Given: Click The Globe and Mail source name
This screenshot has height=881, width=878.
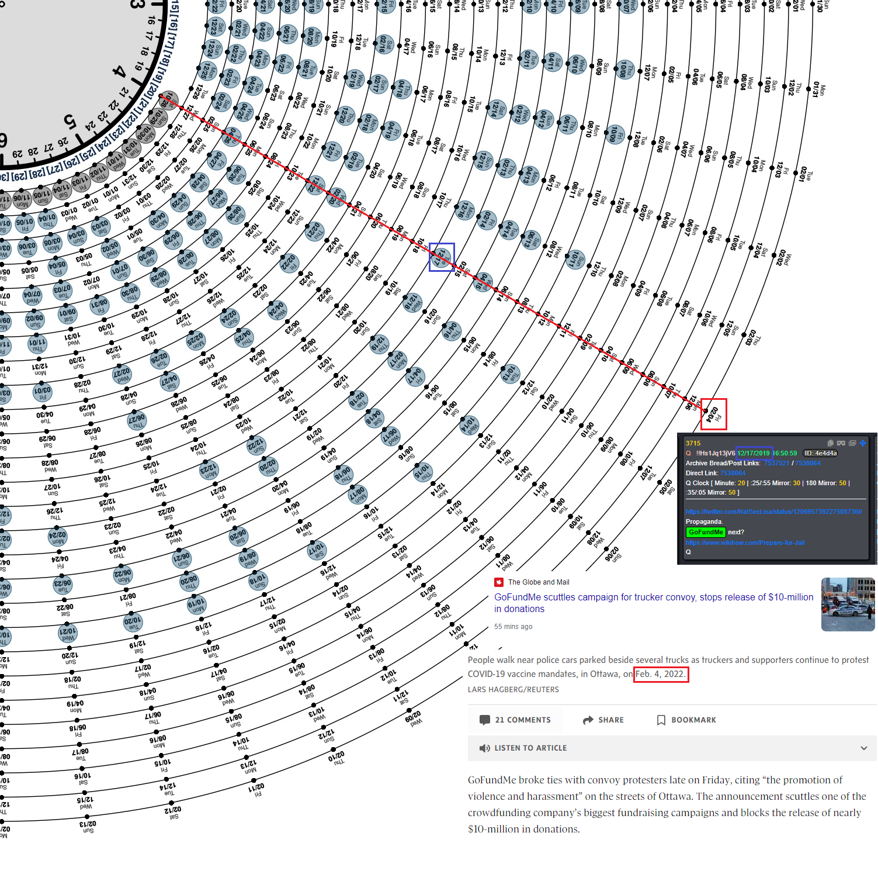Looking at the screenshot, I should coord(539,582).
